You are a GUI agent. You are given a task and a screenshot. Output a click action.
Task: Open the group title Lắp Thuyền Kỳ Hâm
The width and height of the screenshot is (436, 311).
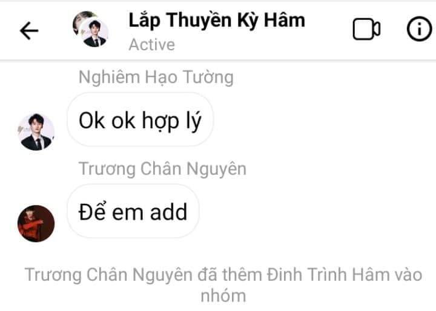pyautogui.click(x=217, y=21)
